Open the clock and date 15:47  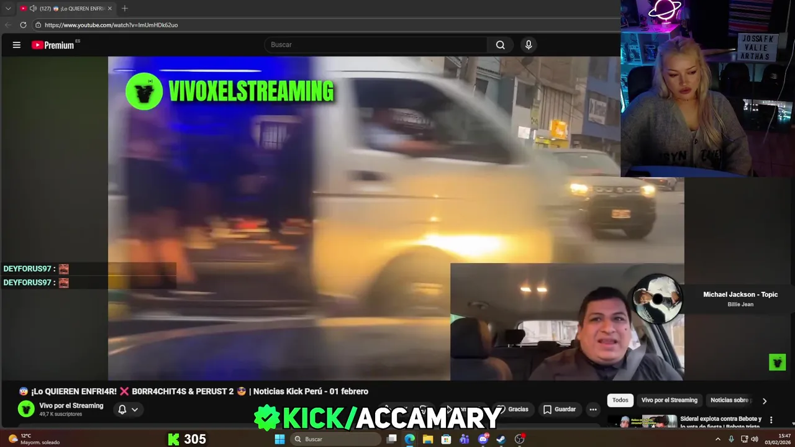(x=779, y=439)
